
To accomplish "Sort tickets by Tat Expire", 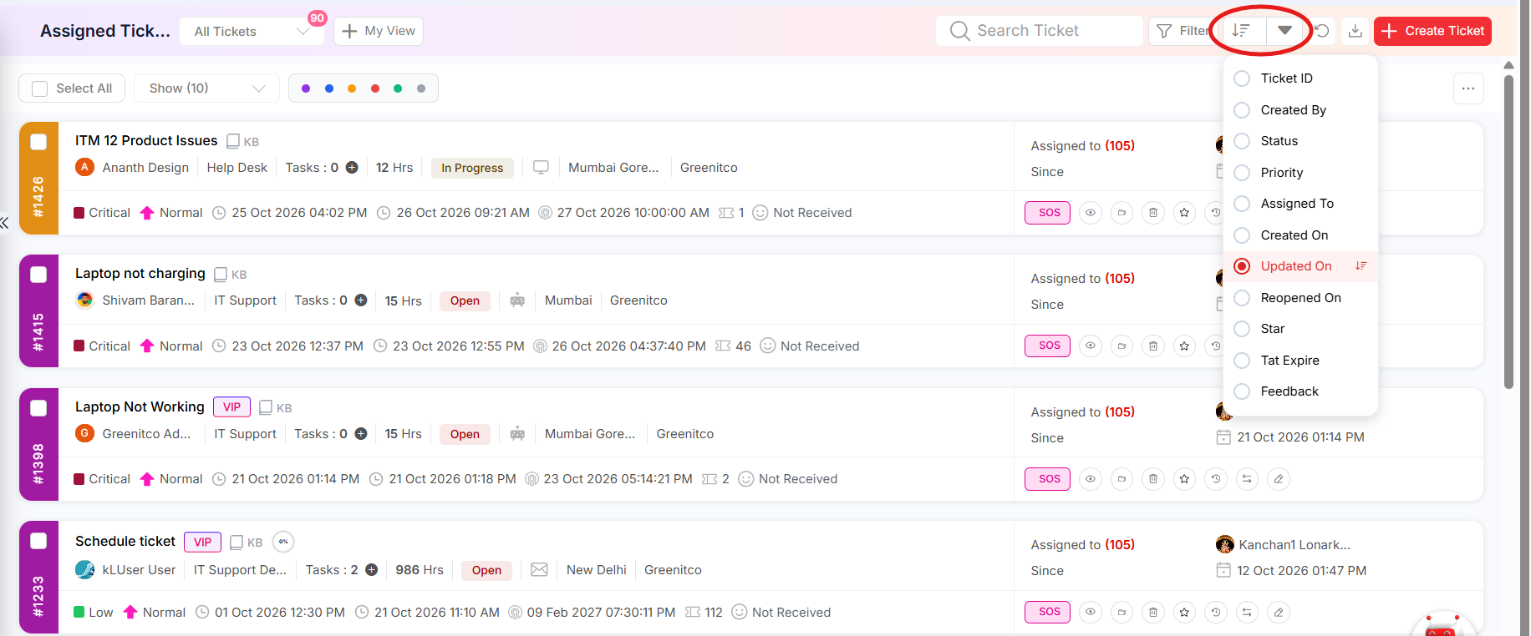I will click(x=1300, y=361).
